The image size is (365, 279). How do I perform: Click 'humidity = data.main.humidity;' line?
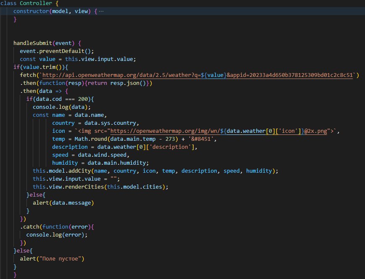click(100, 163)
